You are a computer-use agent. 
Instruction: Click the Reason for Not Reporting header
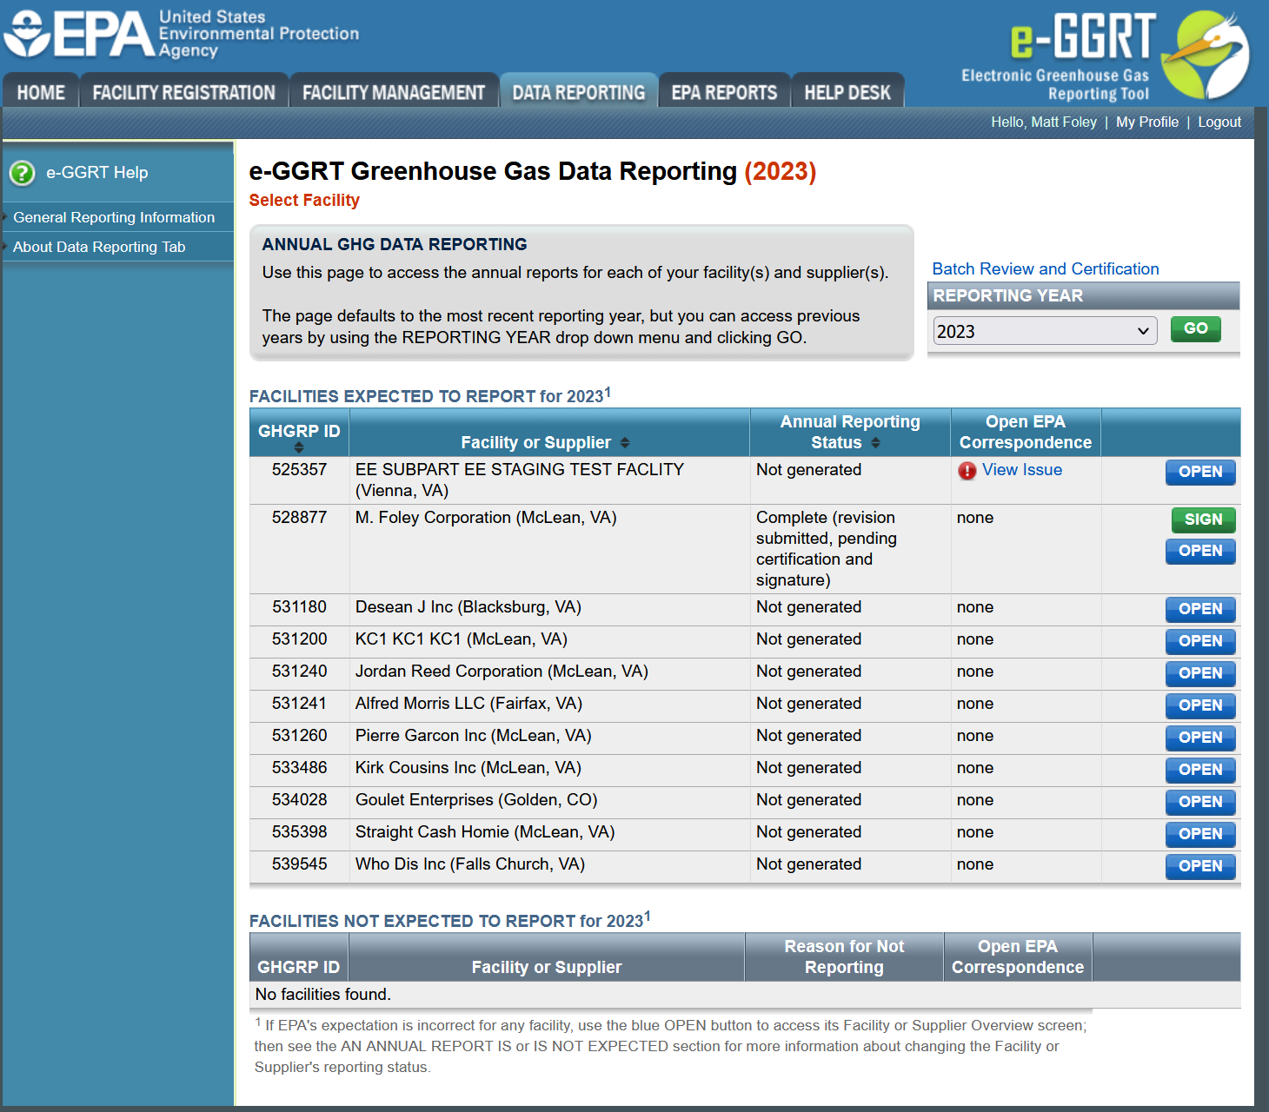point(844,956)
